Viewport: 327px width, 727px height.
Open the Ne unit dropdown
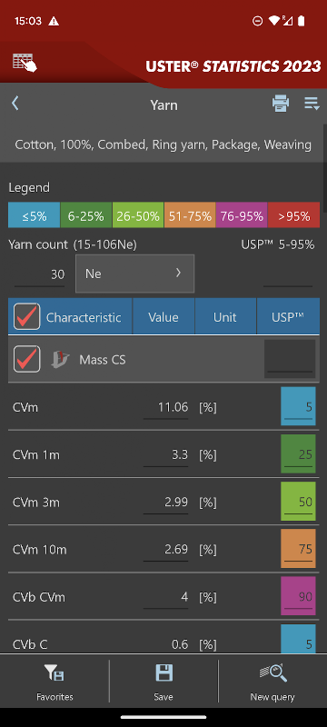pyautogui.click(x=134, y=274)
